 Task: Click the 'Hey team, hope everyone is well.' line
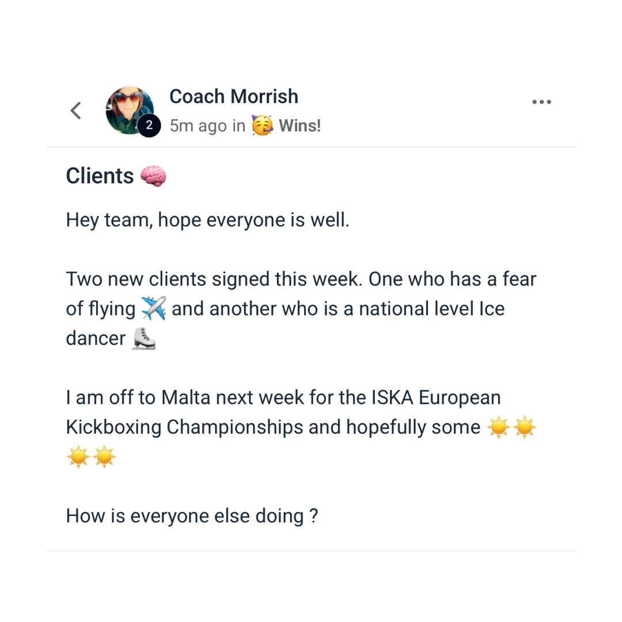(207, 220)
